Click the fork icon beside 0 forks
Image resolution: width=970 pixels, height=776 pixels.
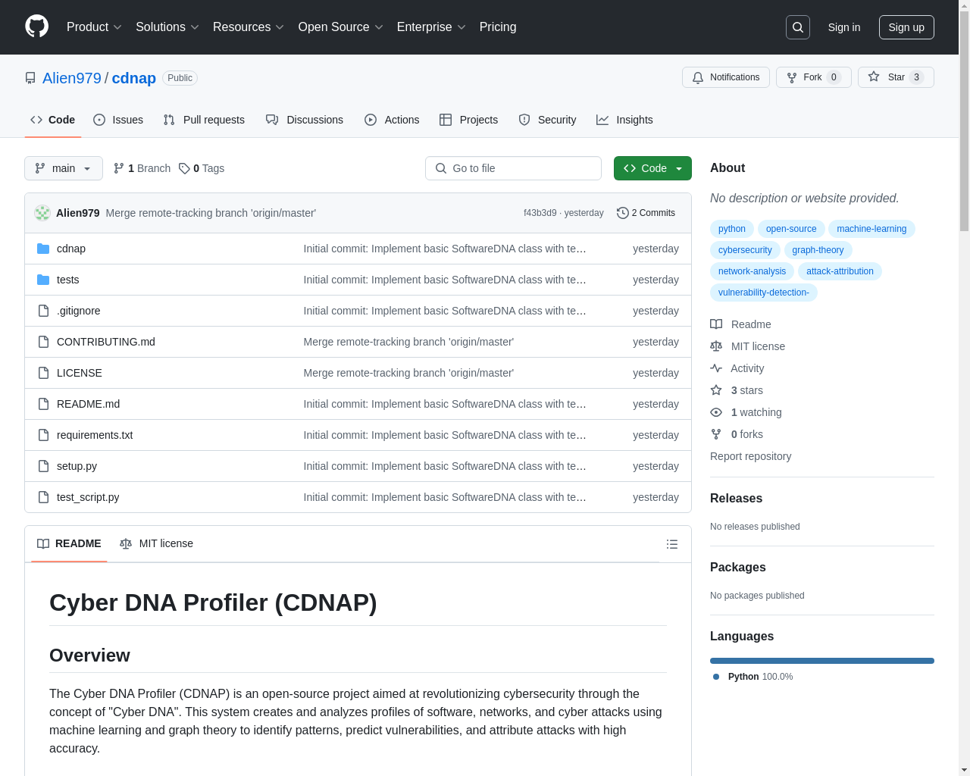[x=716, y=434]
